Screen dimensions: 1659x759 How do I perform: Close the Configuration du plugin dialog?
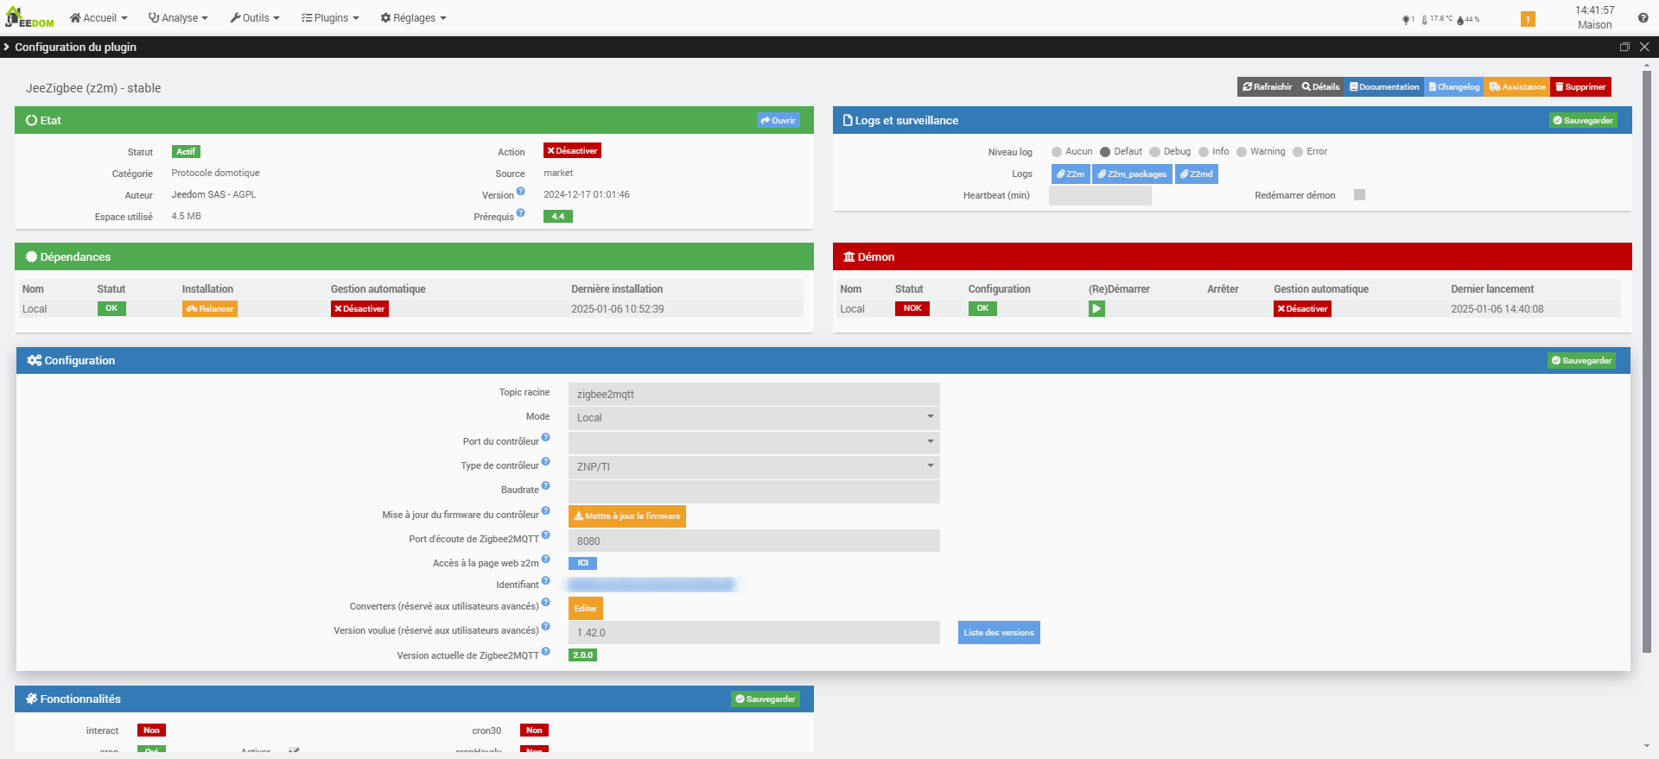1644,47
